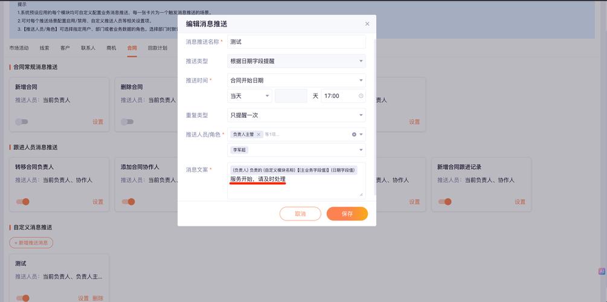The width and height of the screenshot is (607, 302).
Task: Close the 编辑消息推送 dialog with X
Action: (x=367, y=24)
